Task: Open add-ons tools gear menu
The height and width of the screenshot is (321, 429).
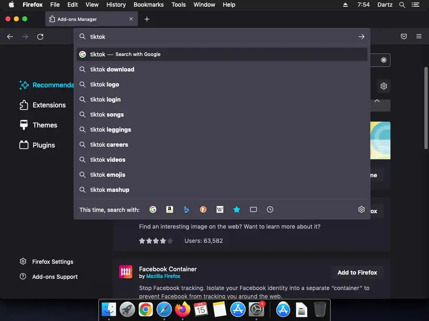Action: [384, 86]
